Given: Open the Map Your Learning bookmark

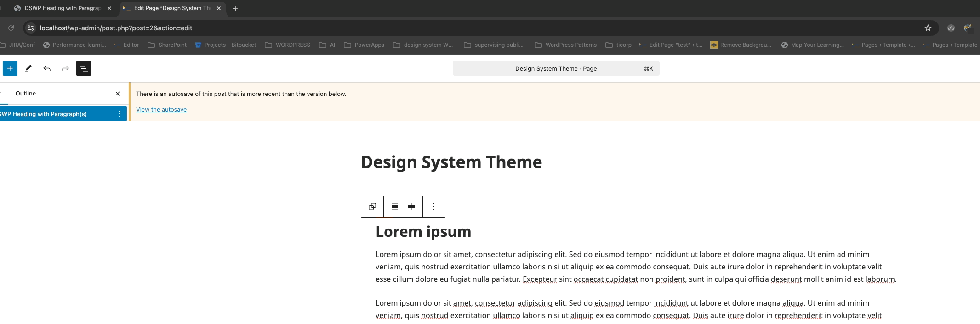Looking at the screenshot, I should click(813, 45).
